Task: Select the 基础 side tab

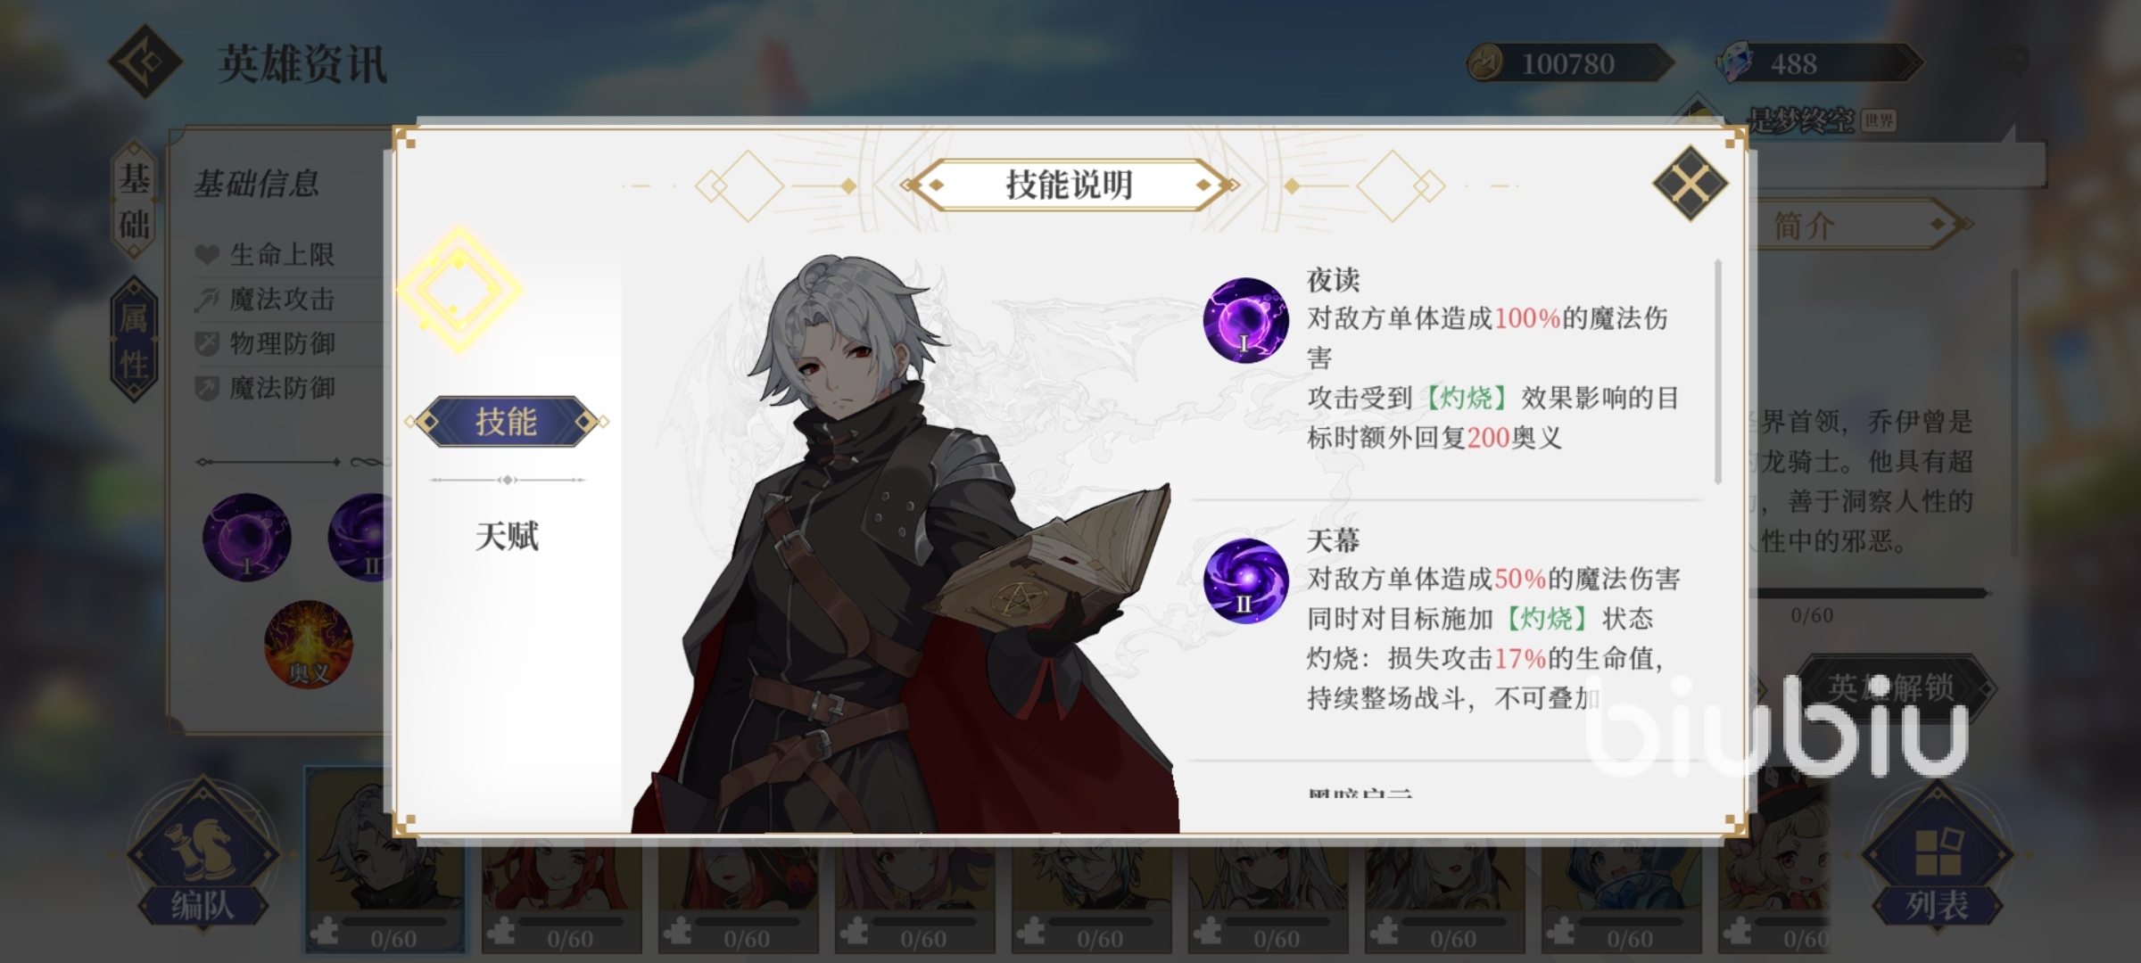Action: [134, 201]
